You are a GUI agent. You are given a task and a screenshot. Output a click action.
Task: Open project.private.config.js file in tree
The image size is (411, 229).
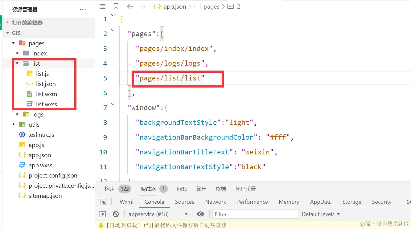(x=61, y=186)
